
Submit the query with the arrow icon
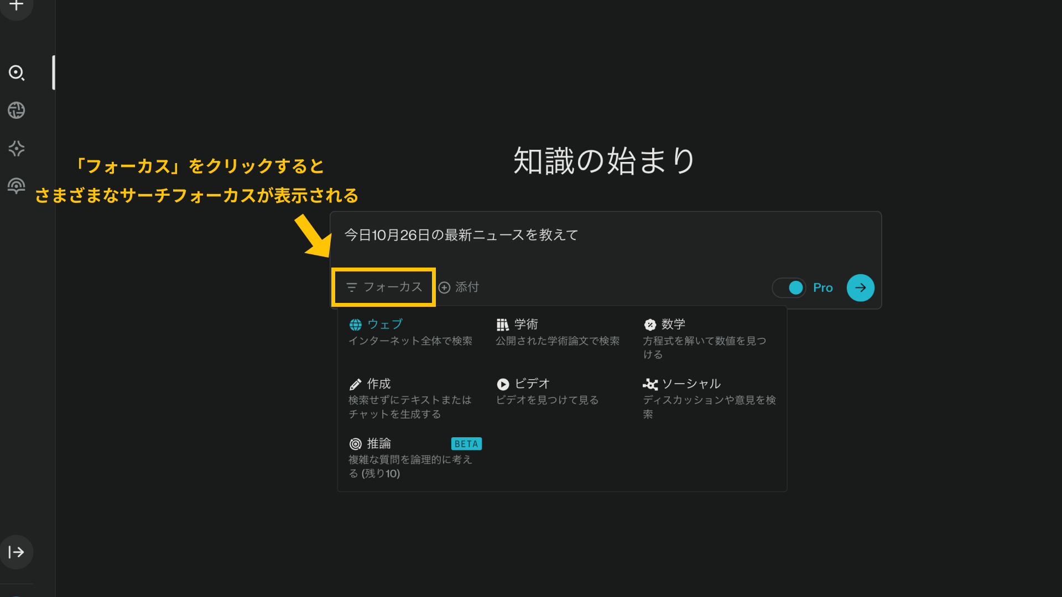tap(860, 287)
